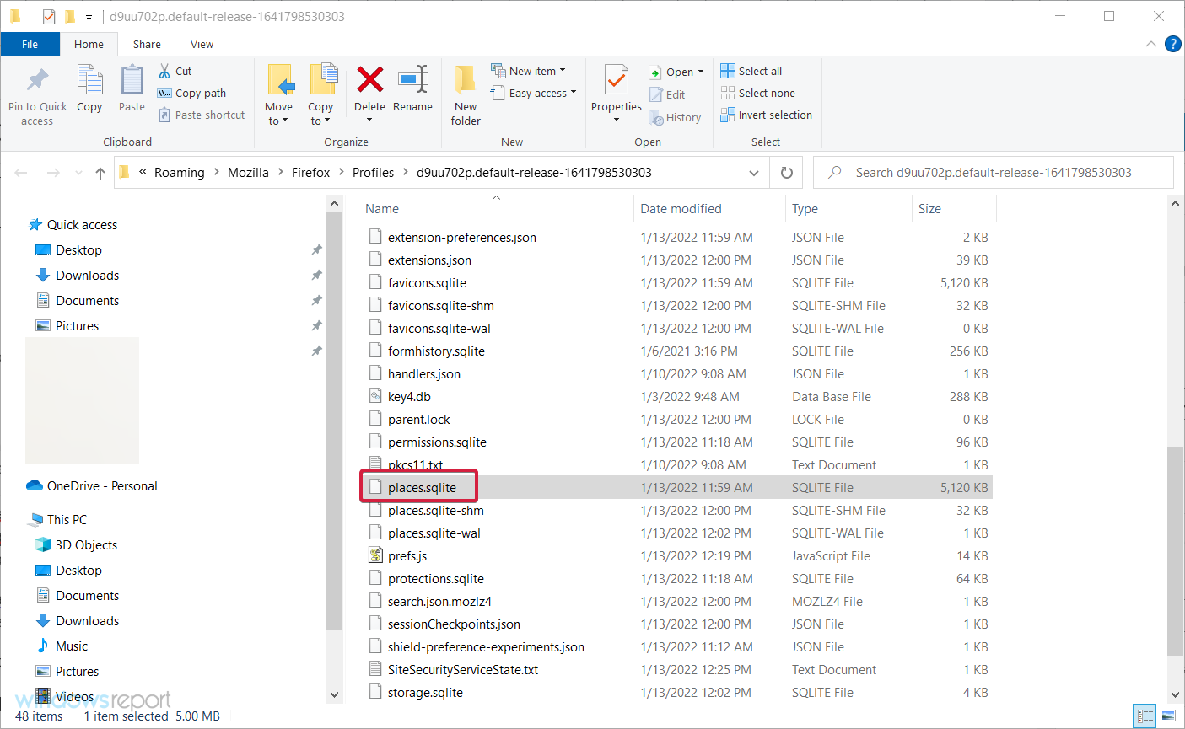Click Paste shortcut in ribbon

coord(202,115)
